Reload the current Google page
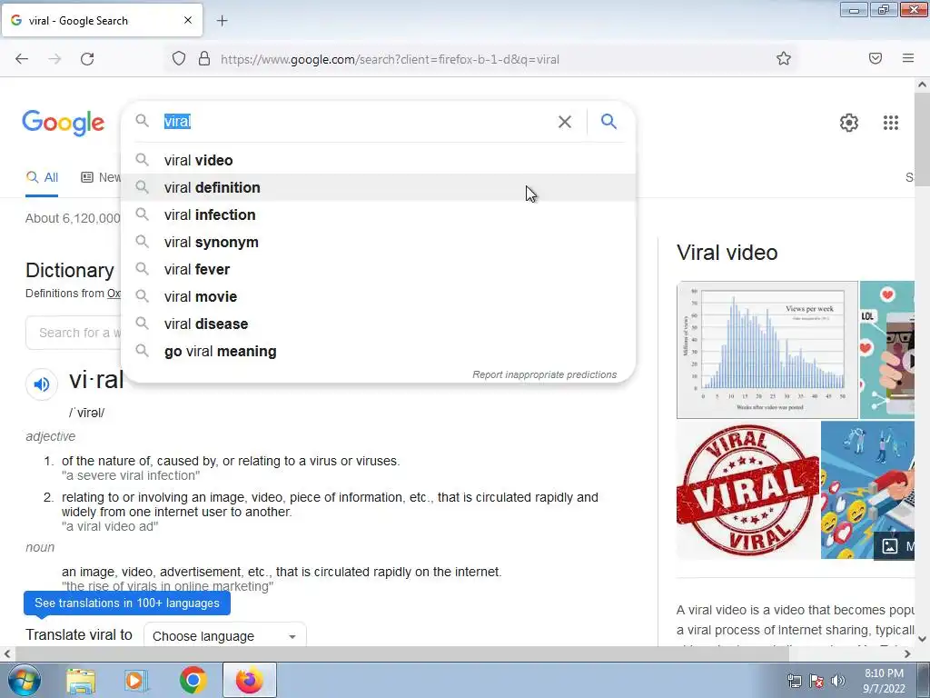 (x=87, y=59)
